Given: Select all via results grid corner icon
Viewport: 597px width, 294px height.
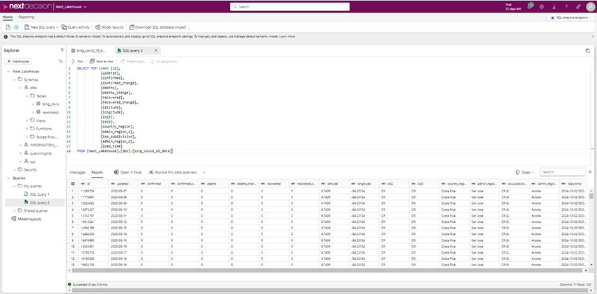Looking at the screenshot, I should [x=72, y=183].
